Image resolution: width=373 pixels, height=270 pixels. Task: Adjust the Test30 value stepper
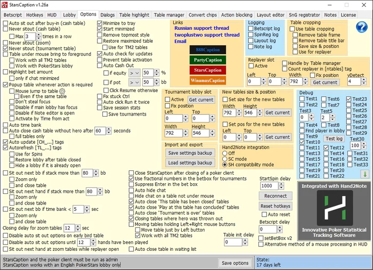[x=364, y=145]
